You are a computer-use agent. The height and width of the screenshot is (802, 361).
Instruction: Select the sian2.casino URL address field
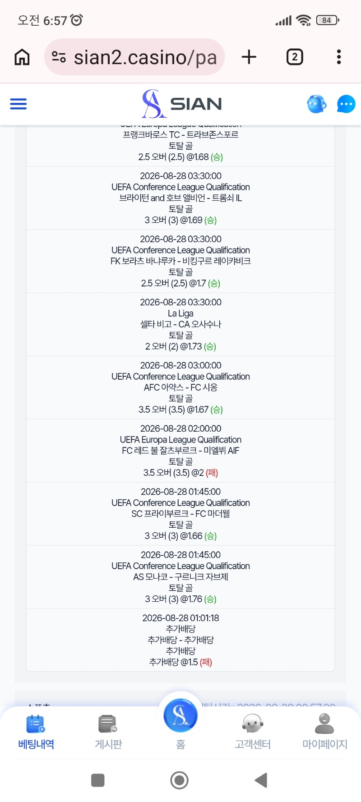tap(134, 57)
